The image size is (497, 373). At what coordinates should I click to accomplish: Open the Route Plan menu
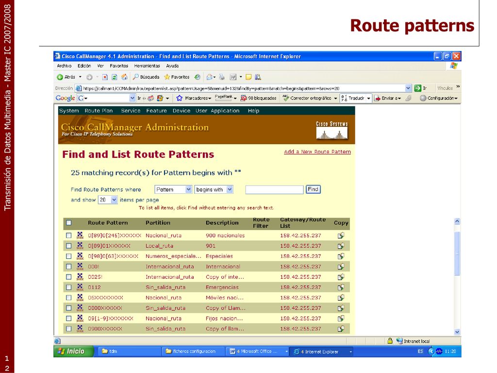click(99, 111)
